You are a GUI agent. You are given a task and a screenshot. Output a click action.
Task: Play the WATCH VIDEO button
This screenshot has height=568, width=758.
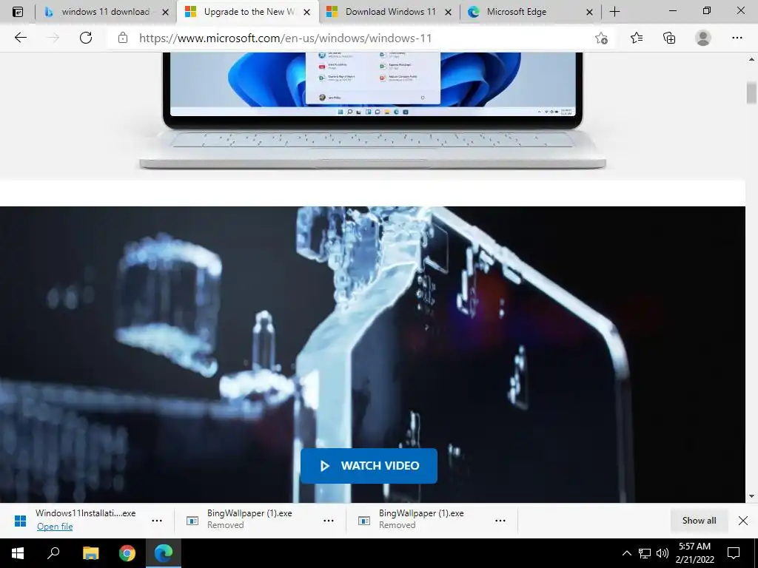coord(369,466)
